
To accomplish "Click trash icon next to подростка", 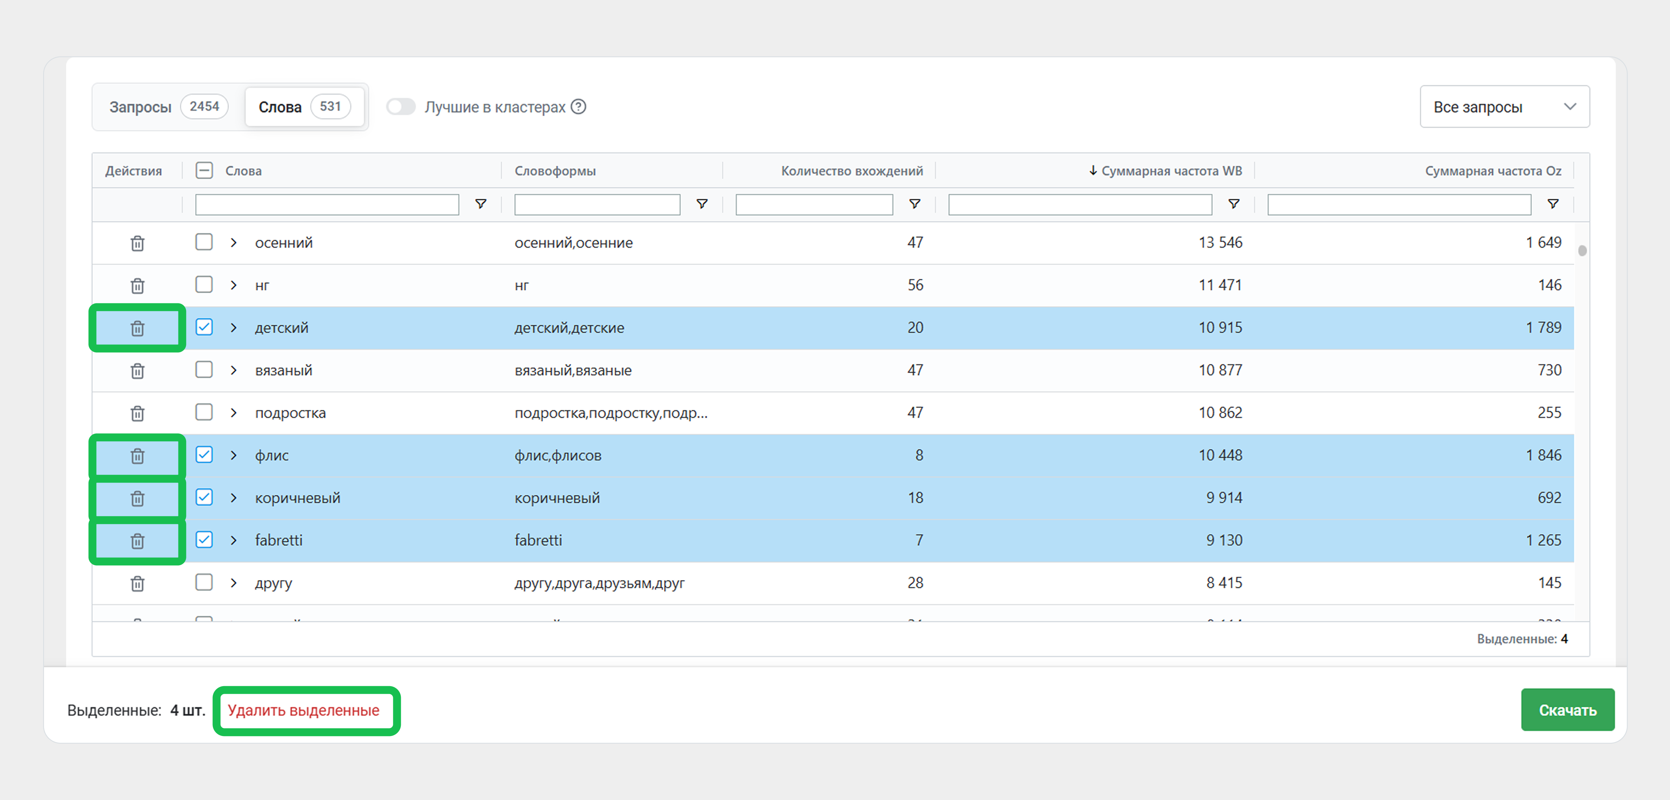I will [137, 414].
